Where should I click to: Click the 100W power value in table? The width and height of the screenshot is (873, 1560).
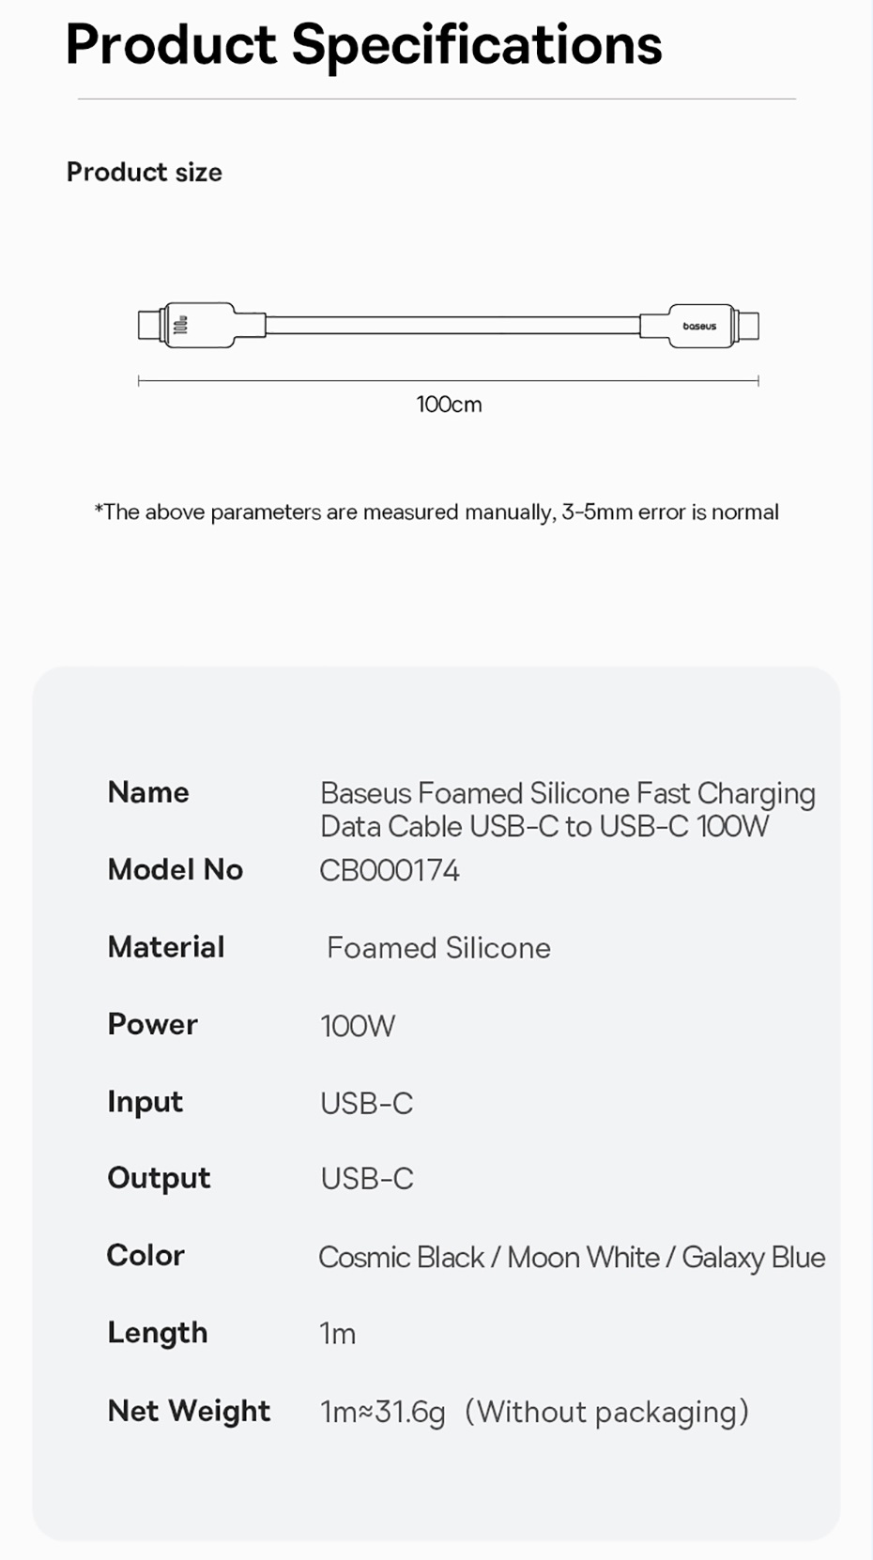pyautogui.click(x=358, y=1026)
